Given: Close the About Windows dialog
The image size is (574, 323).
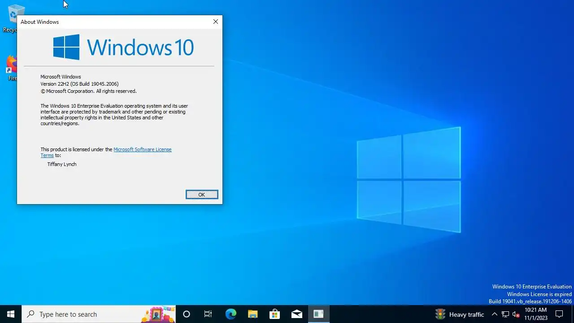Looking at the screenshot, I should coord(216,22).
